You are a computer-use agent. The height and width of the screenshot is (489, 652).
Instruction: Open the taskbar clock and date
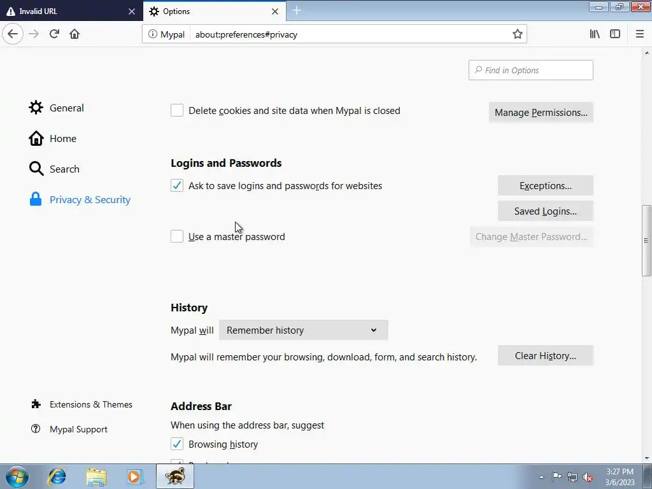[620, 477]
